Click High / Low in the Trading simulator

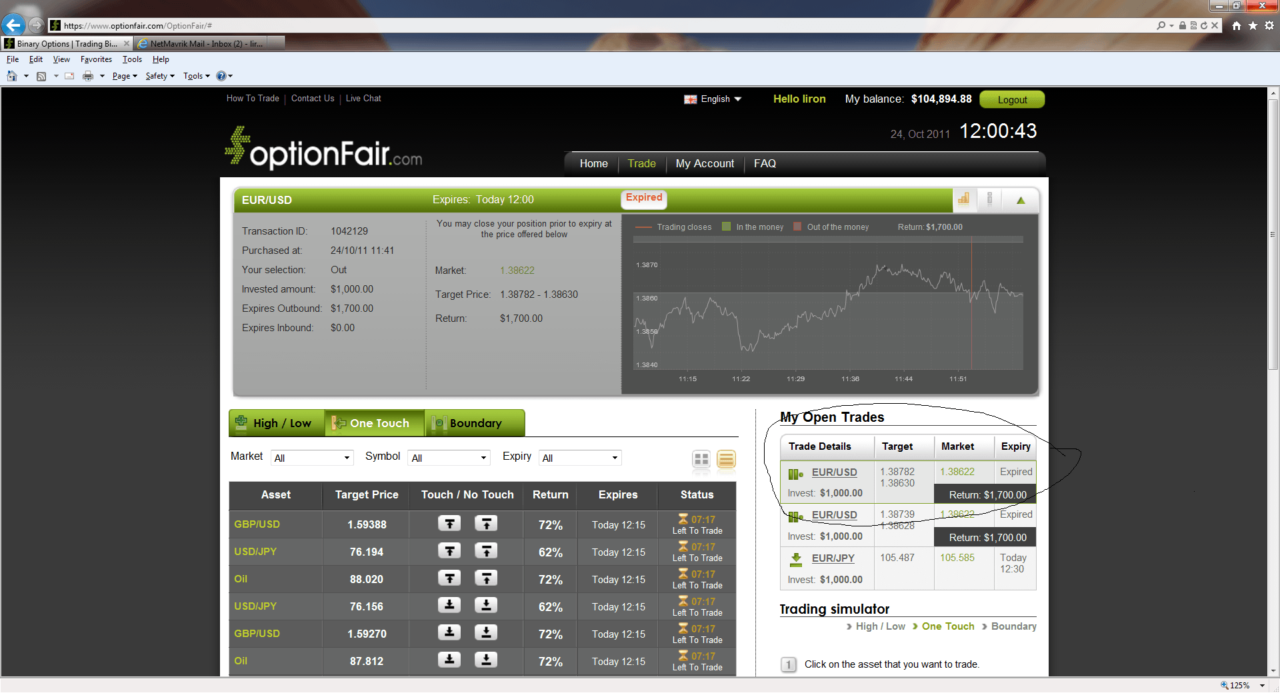click(880, 626)
